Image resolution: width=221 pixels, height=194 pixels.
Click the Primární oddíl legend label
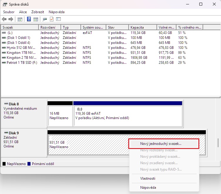(x=43, y=164)
